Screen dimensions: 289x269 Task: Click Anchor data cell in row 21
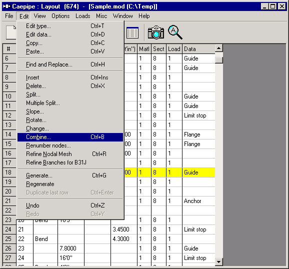(198, 201)
